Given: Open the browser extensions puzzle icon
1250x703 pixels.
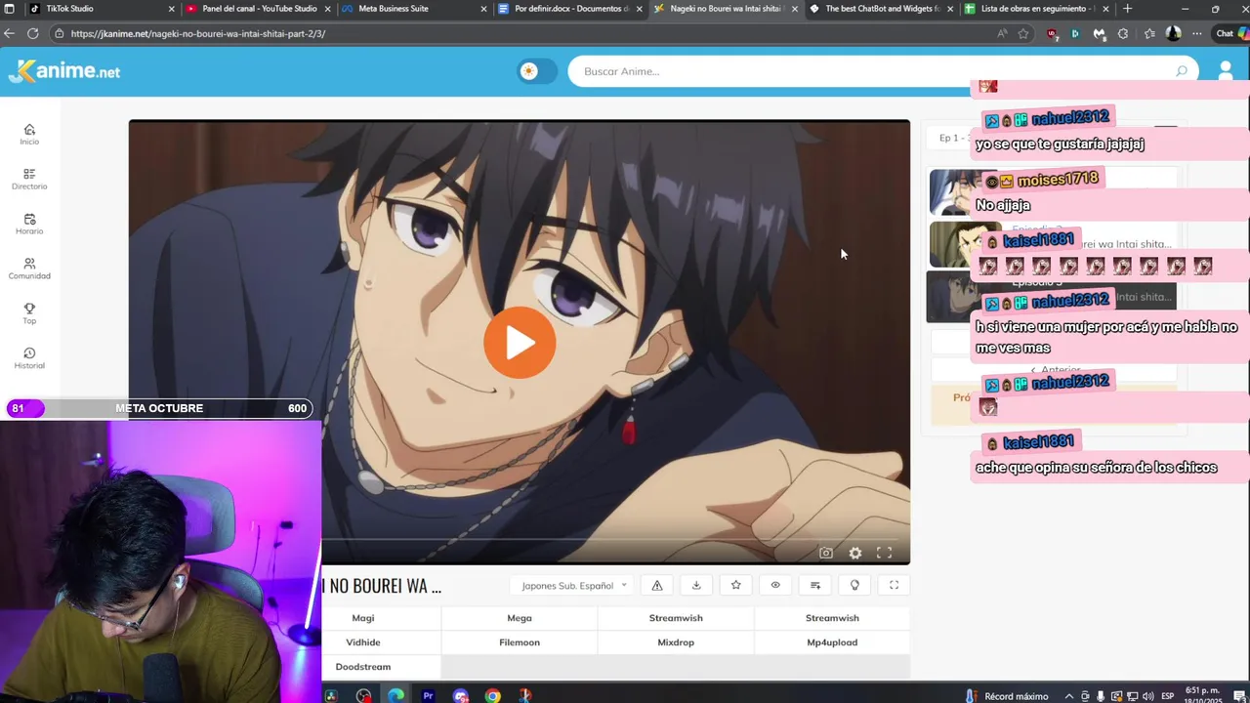Looking at the screenshot, I should [1123, 33].
